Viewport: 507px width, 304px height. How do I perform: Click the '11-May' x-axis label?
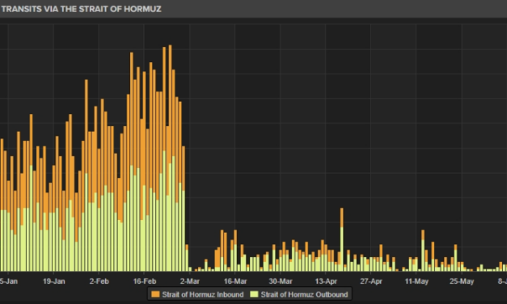[416, 281]
